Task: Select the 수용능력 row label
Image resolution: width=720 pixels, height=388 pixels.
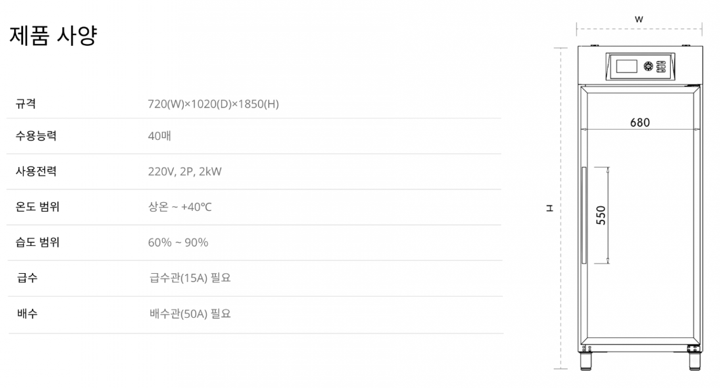Action: point(36,136)
